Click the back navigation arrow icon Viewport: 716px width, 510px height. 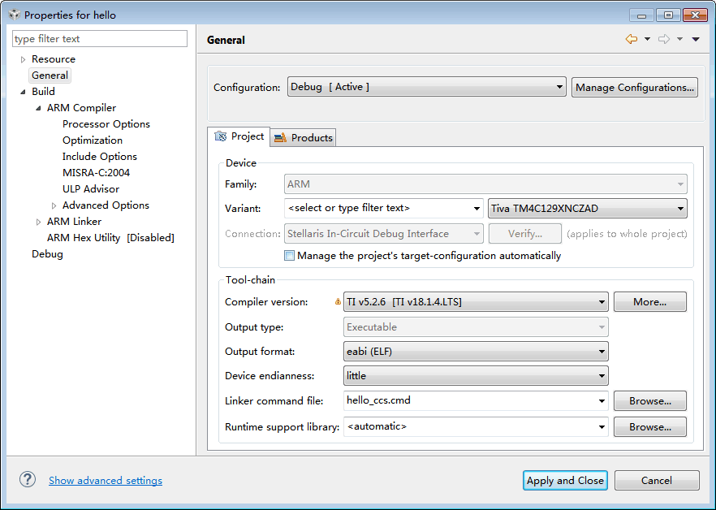(x=631, y=39)
